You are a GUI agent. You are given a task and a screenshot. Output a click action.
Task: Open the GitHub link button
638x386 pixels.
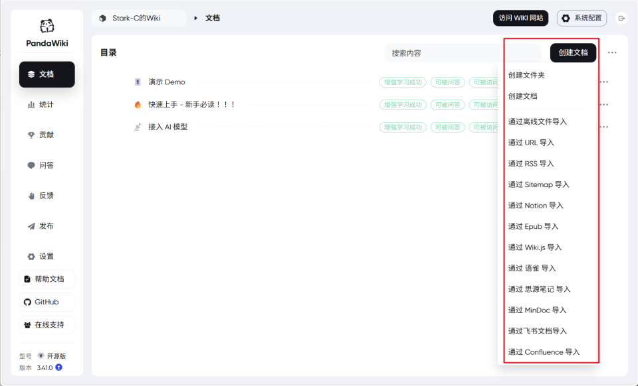click(47, 302)
